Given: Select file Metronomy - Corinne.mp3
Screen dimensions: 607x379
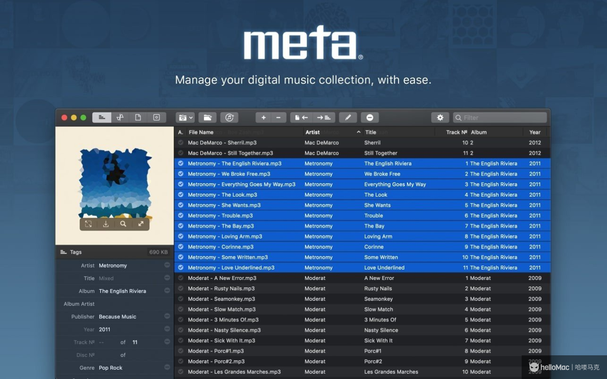Looking at the screenshot, I should 221,247.
